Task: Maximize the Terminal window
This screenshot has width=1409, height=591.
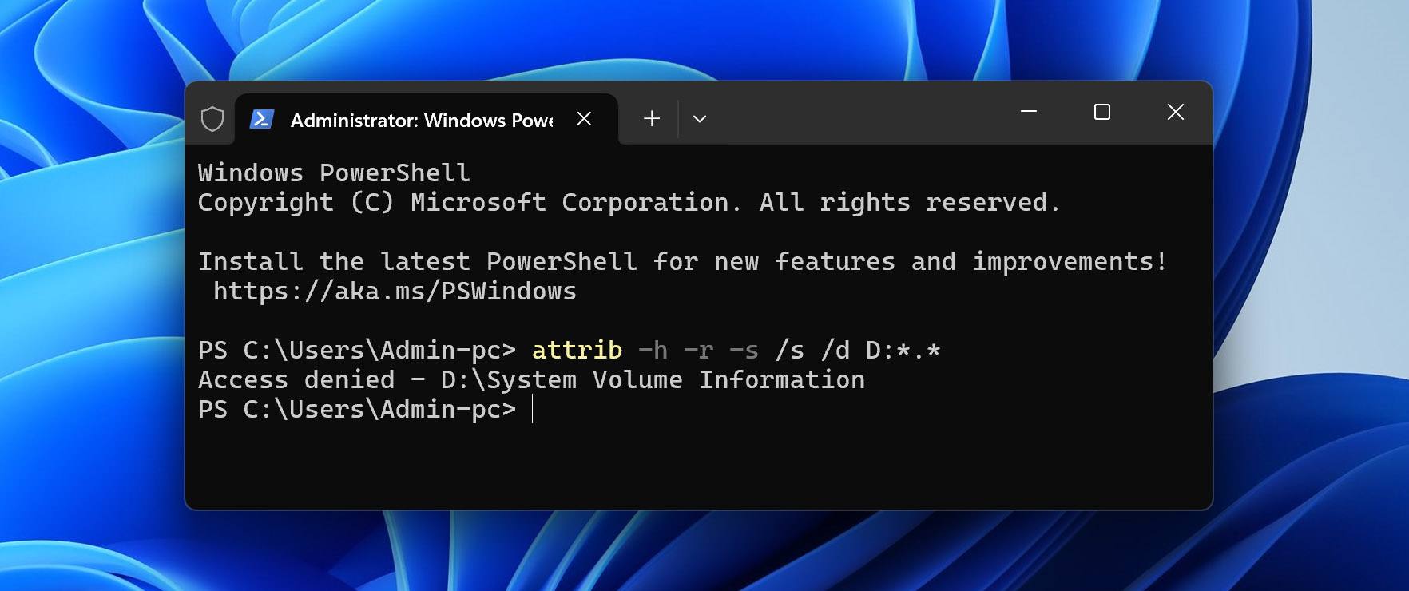Action: point(1102,112)
